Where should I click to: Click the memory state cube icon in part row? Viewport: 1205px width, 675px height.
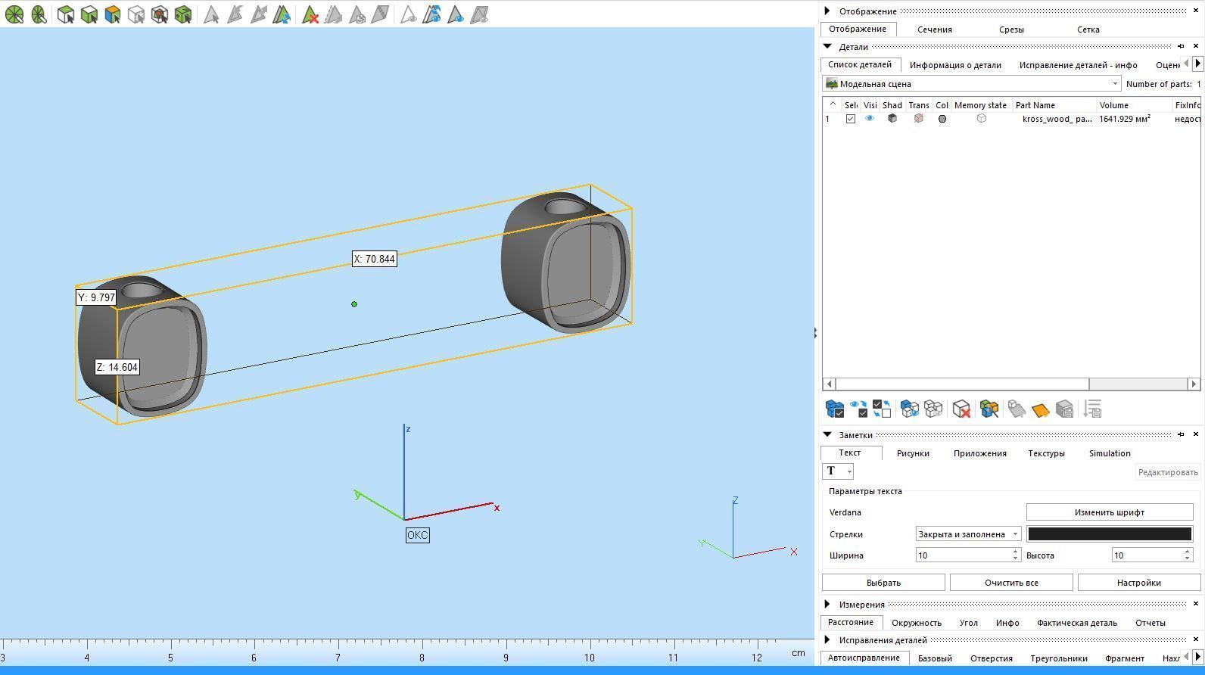coord(982,119)
